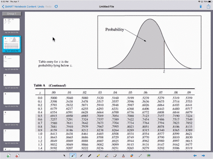This screenshot has height=159, width=213.
Task: Click the 'Table entry for z is the' caption
Action: 53,62
